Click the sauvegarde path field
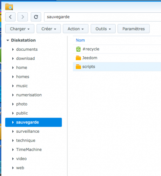Screen dimensions: 161x176 (102, 17)
